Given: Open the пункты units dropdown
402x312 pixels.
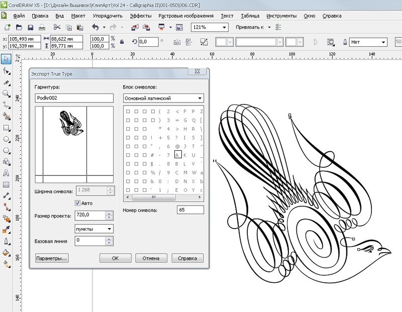Looking at the screenshot, I should pos(93,229).
